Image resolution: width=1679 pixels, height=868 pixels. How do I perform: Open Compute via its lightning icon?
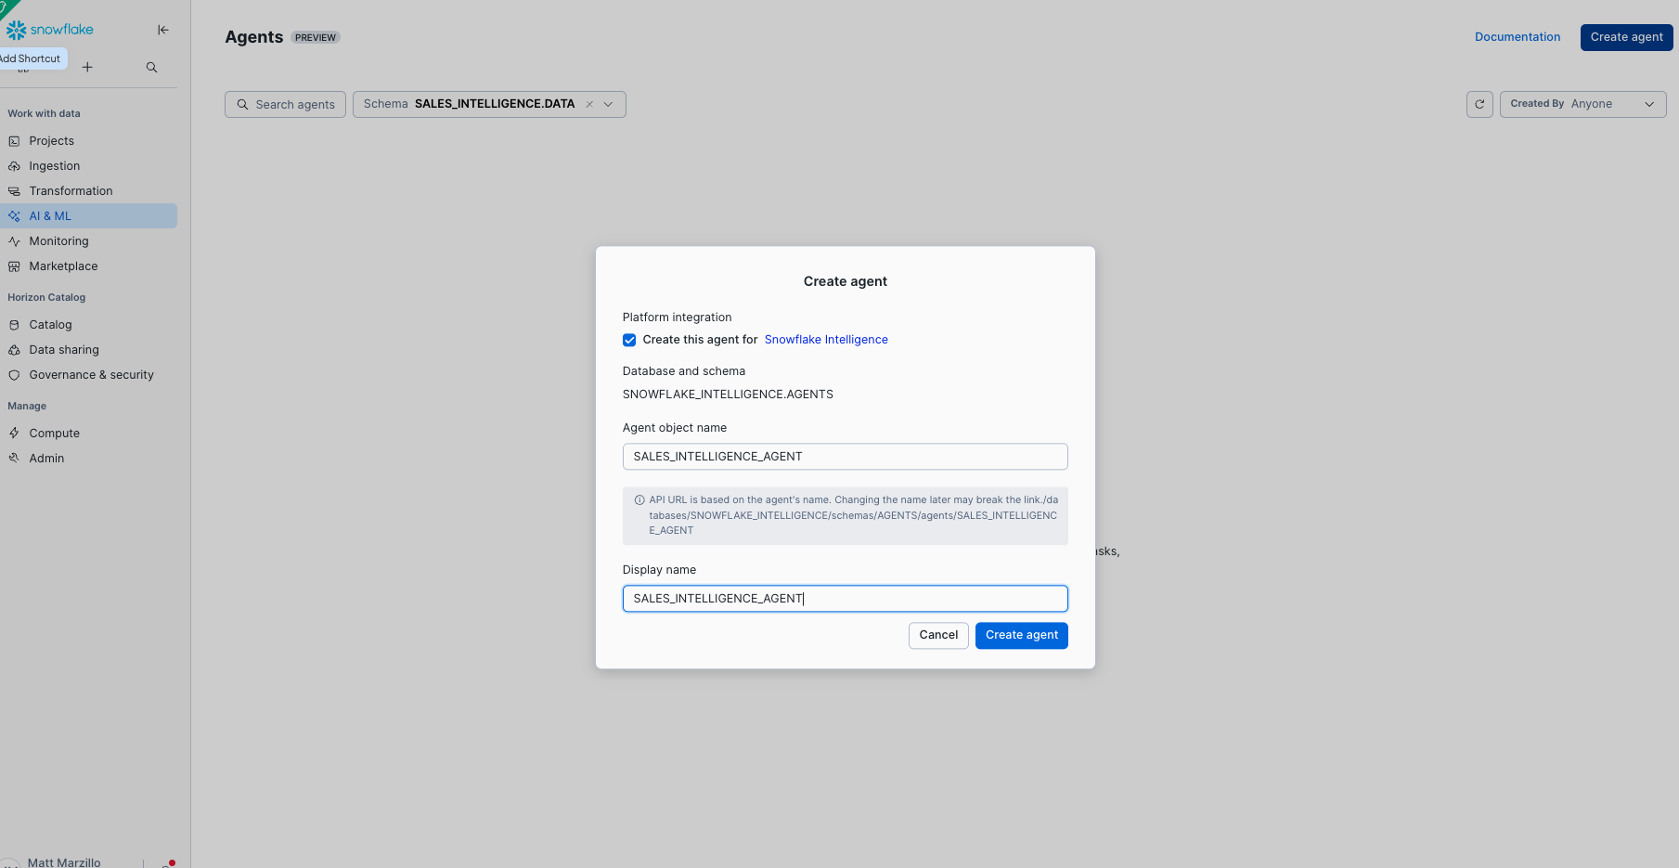click(14, 434)
